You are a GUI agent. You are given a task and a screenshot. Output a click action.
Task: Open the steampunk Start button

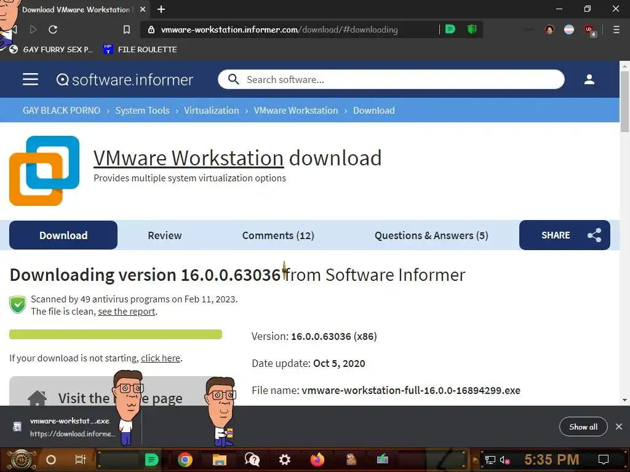pyautogui.click(x=21, y=460)
